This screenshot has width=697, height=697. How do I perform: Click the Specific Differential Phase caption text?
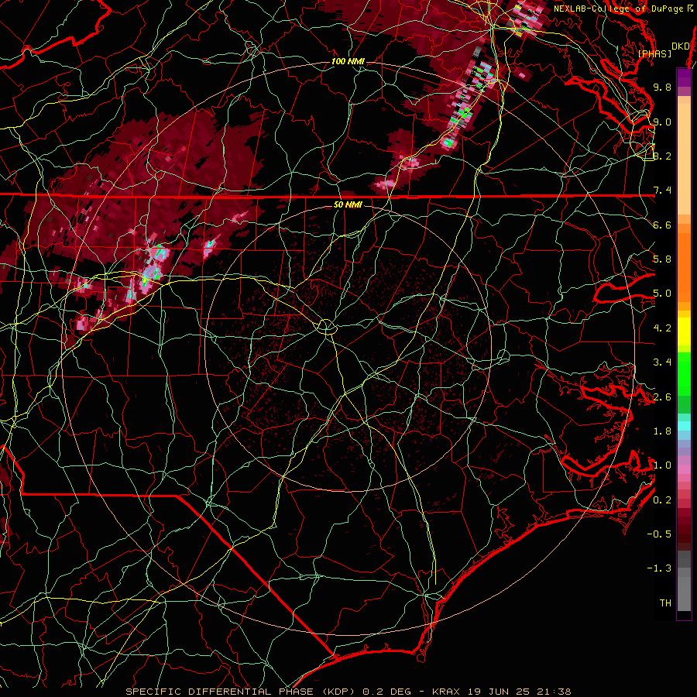click(348, 692)
